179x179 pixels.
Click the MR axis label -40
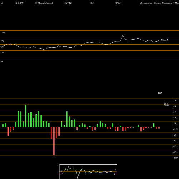pos(175,141)
